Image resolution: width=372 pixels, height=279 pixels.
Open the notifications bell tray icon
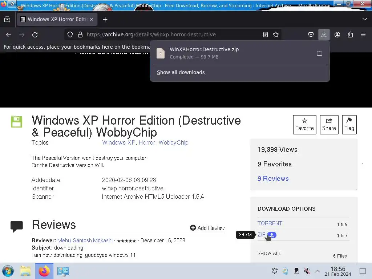[275, 271]
